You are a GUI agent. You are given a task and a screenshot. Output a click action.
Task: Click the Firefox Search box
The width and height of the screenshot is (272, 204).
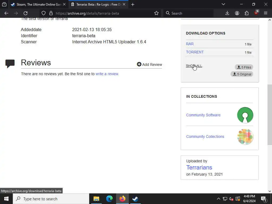click(x=188, y=13)
